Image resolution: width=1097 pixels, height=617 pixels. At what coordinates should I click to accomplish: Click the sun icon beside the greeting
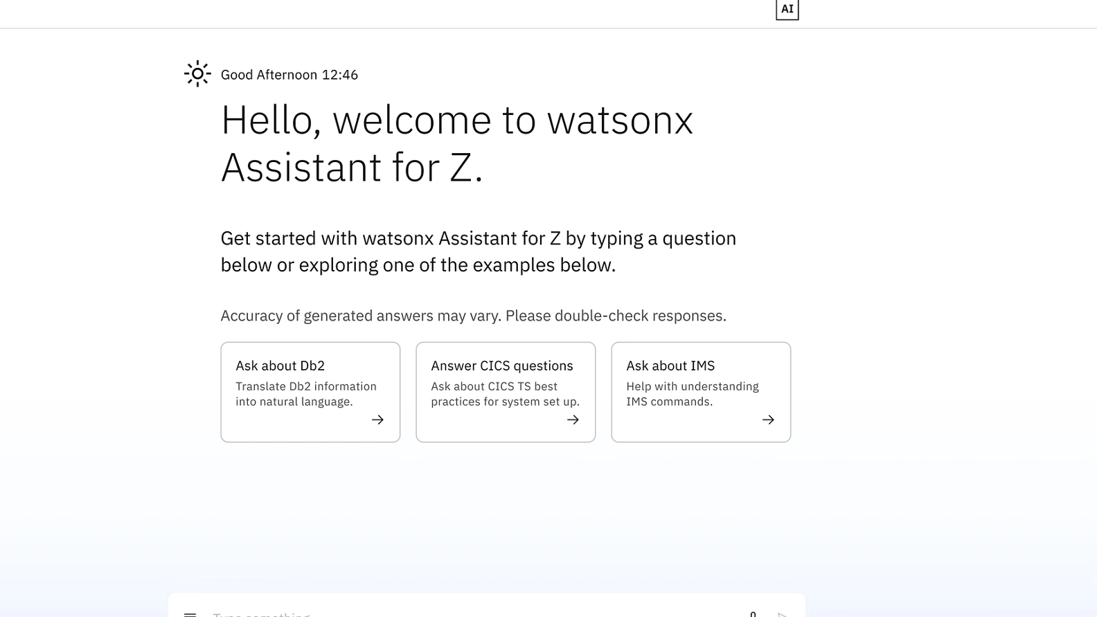click(x=197, y=73)
